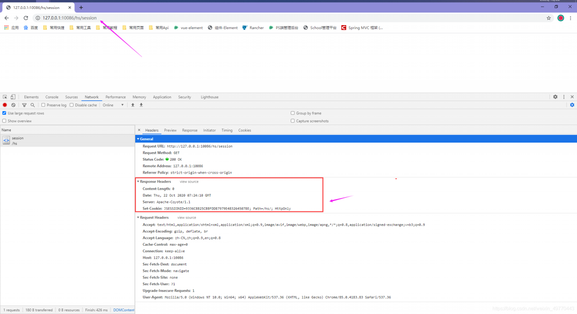Switch to the Elements panel
The width and height of the screenshot is (577, 314).
coord(31,97)
